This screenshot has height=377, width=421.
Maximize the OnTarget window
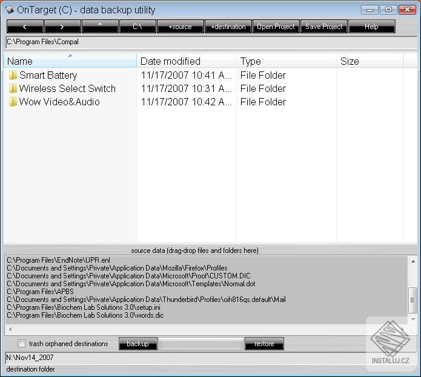tap(388, 10)
